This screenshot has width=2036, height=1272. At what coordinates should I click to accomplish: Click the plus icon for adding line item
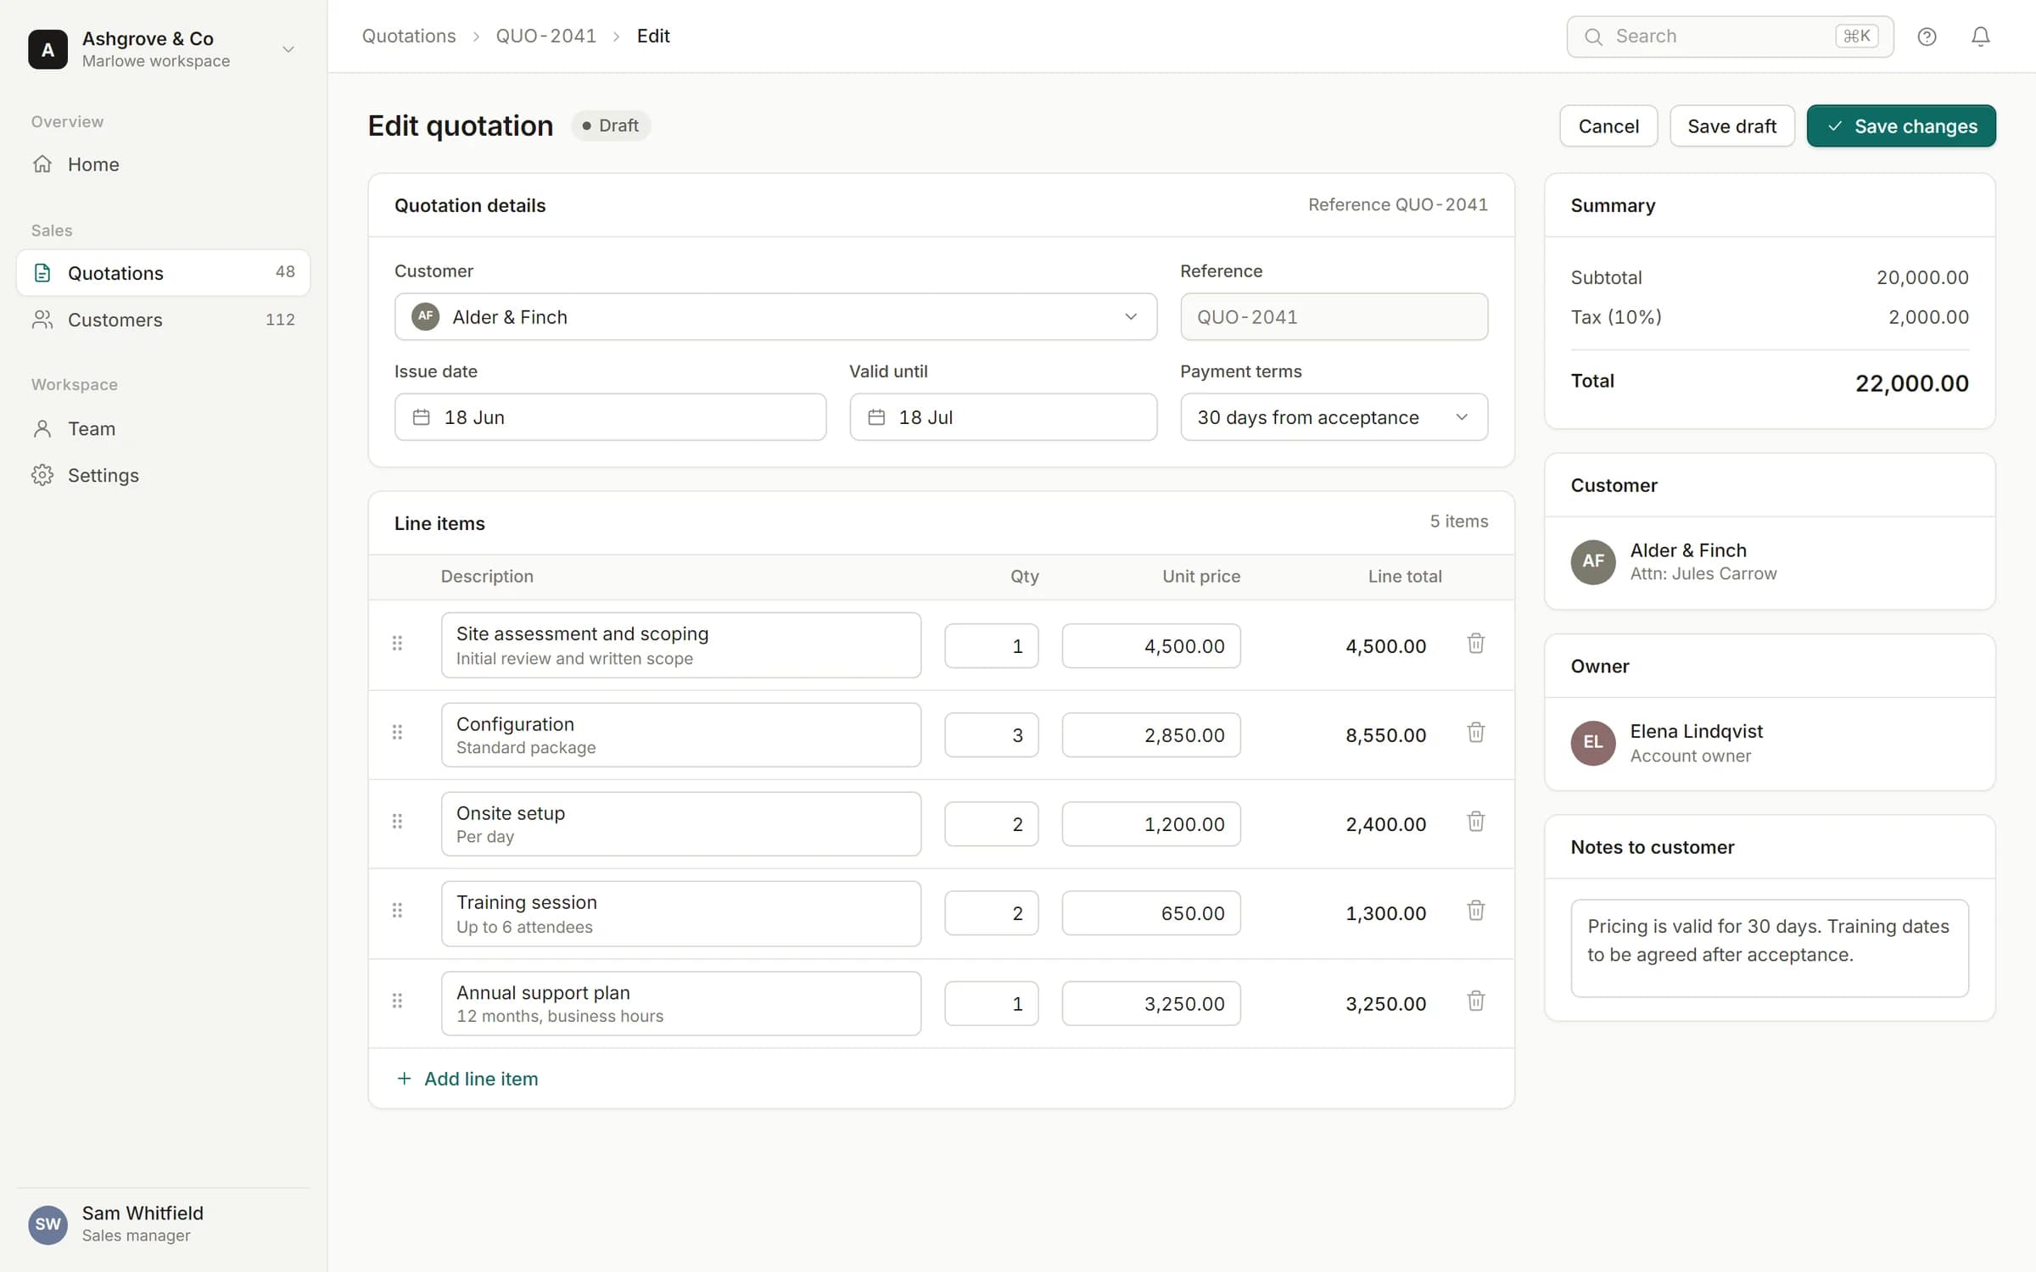click(404, 1079)
